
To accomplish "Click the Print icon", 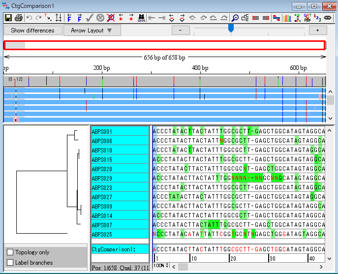I will (19, 18).
